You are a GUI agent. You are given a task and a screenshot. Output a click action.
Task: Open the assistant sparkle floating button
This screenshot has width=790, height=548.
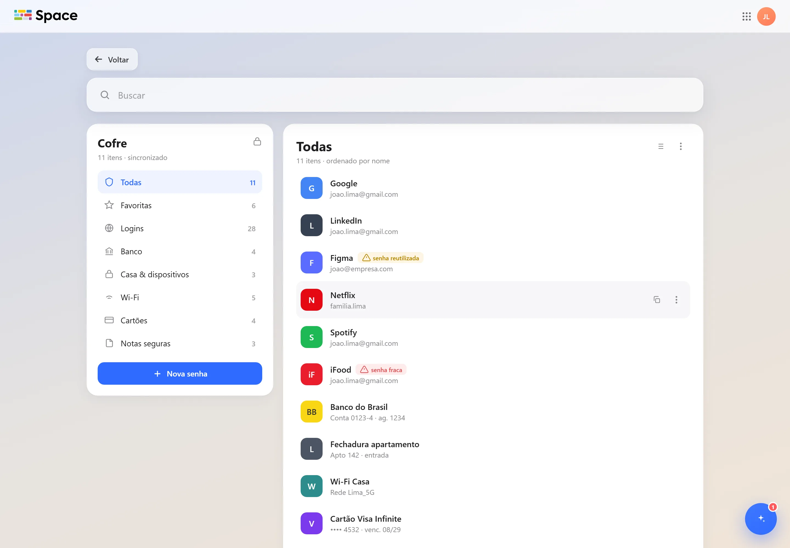click(x=760, y=519)
